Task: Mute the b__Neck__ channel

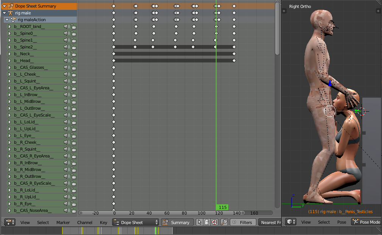Action: tap(67, 54)
